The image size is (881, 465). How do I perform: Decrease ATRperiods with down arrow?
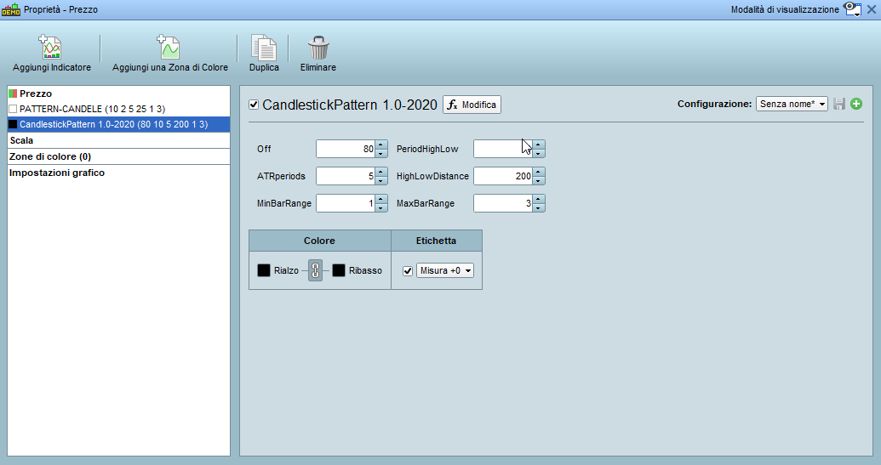[381, 180]
